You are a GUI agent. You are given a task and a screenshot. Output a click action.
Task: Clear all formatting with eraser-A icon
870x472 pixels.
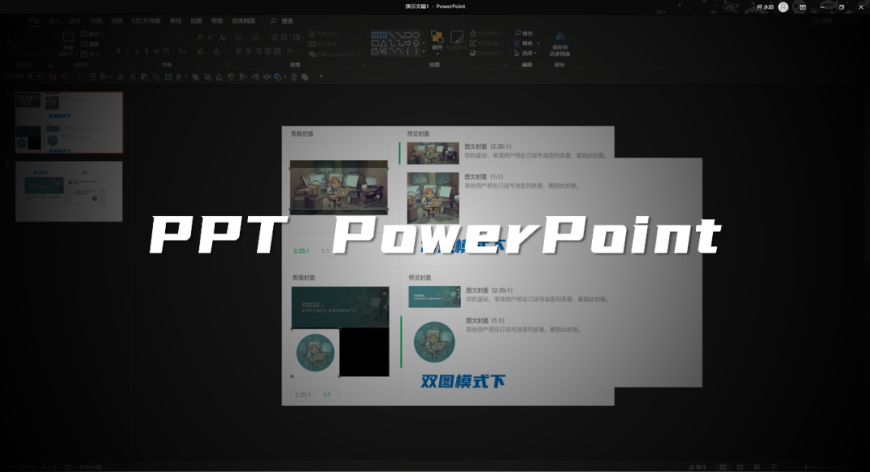click(222, 37)
